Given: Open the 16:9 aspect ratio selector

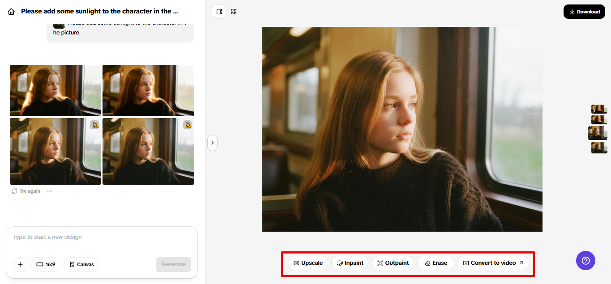Looking at the screenshot, I should pyautogui.click(x=45, y=264).
